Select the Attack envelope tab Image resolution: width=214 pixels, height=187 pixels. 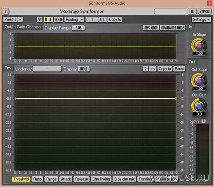pyautogui.click(x=66, y=179)
